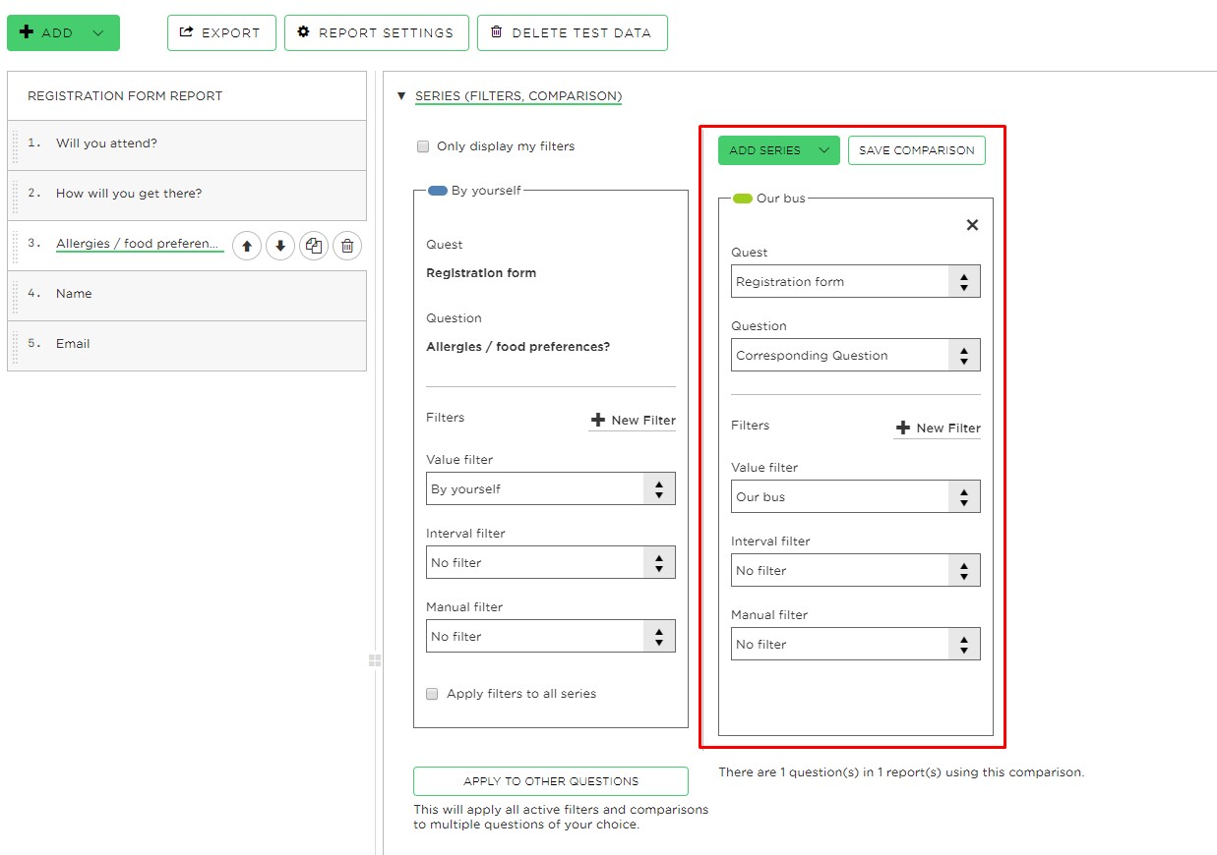
Task: Open Interval filter dropdown in By yourself series
Action: click(551, 563)
